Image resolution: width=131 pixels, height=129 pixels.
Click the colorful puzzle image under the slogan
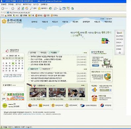(x=105, y=41)
